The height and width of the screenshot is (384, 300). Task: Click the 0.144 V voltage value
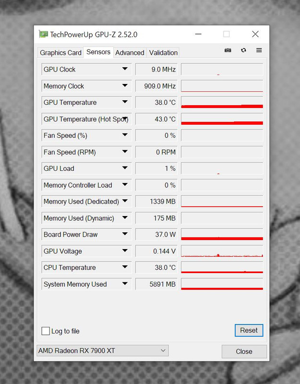(x=156, y=251)
